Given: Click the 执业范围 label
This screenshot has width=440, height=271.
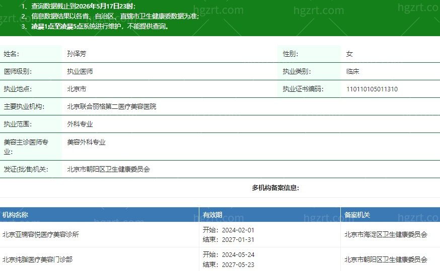Looking at the screenshot, I should 18,124.
